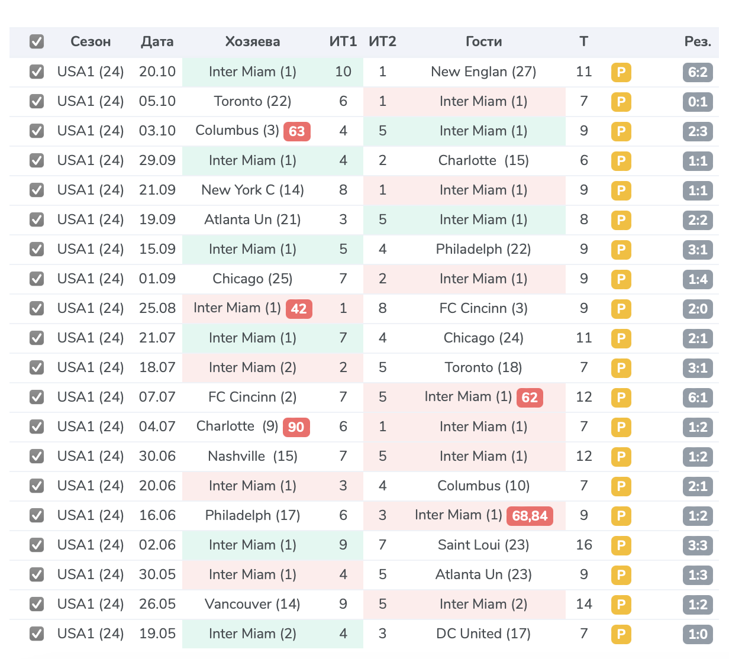Click Atlanta Un (21) home team
This screenshot has width=729, height=659.
coord(253,219)
